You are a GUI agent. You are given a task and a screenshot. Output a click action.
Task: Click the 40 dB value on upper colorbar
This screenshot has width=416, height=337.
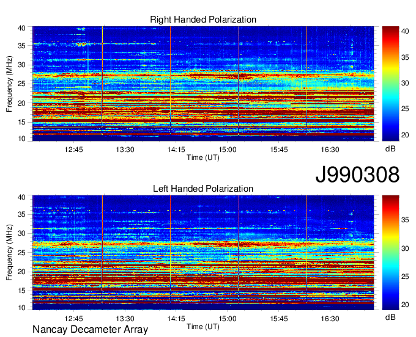[x=405, y=31]
